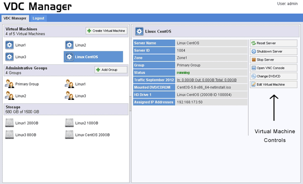Image resolution: width=303 pixels, height=184 pixels.
Task: Click the gear icon in Linux CentOS detail header
Action: (139, 31)
